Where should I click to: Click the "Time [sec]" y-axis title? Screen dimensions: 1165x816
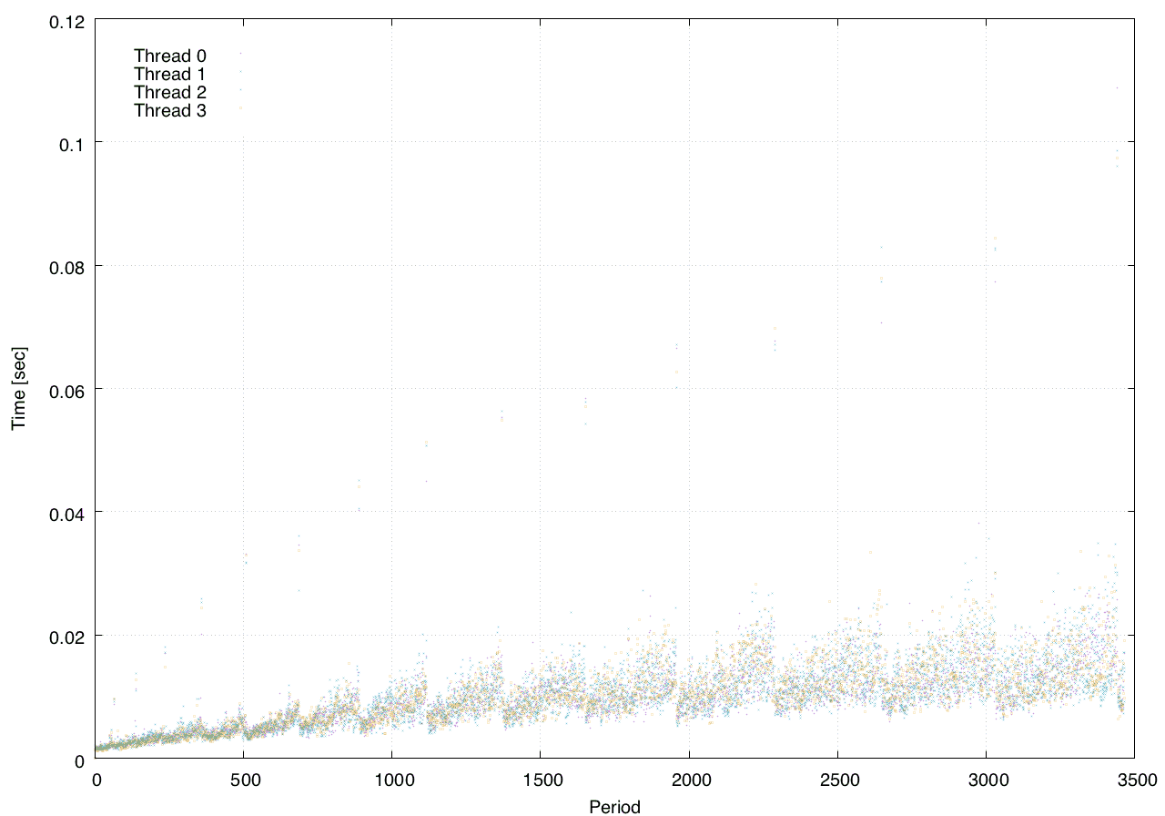18,388
